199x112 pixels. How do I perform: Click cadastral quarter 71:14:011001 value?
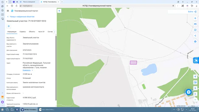(28, 58)
